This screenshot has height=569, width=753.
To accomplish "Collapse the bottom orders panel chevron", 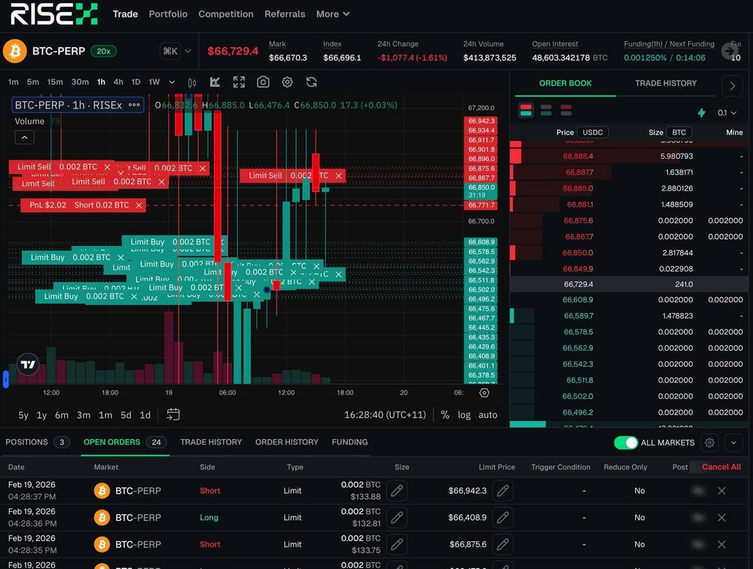I will click(x=734, y=443).
